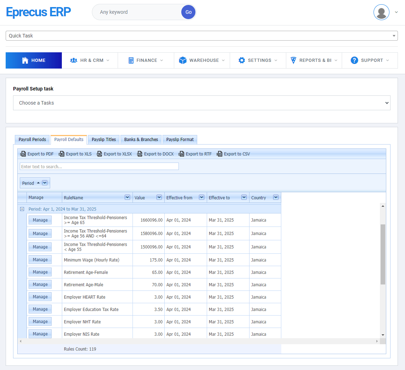
Task: Manage the Employer HEART Rate rule
Action: (x=40, y=296)
